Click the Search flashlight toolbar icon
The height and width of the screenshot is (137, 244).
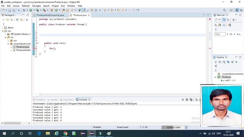pos(72,10)
